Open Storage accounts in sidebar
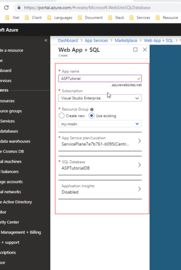 (x=11, y=182)
